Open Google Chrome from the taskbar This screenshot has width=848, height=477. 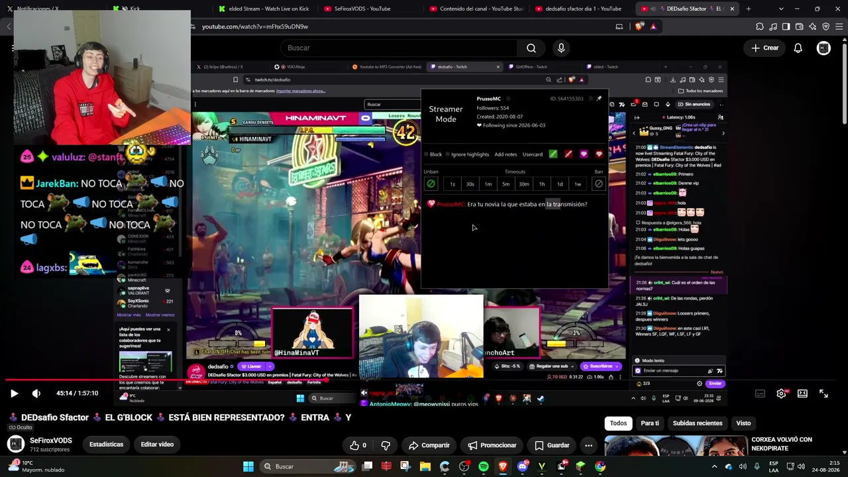pyautogui.click(x=600, y=466)
